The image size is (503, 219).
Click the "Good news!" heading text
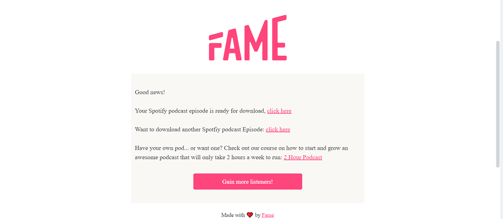click(x=150, y=92)
